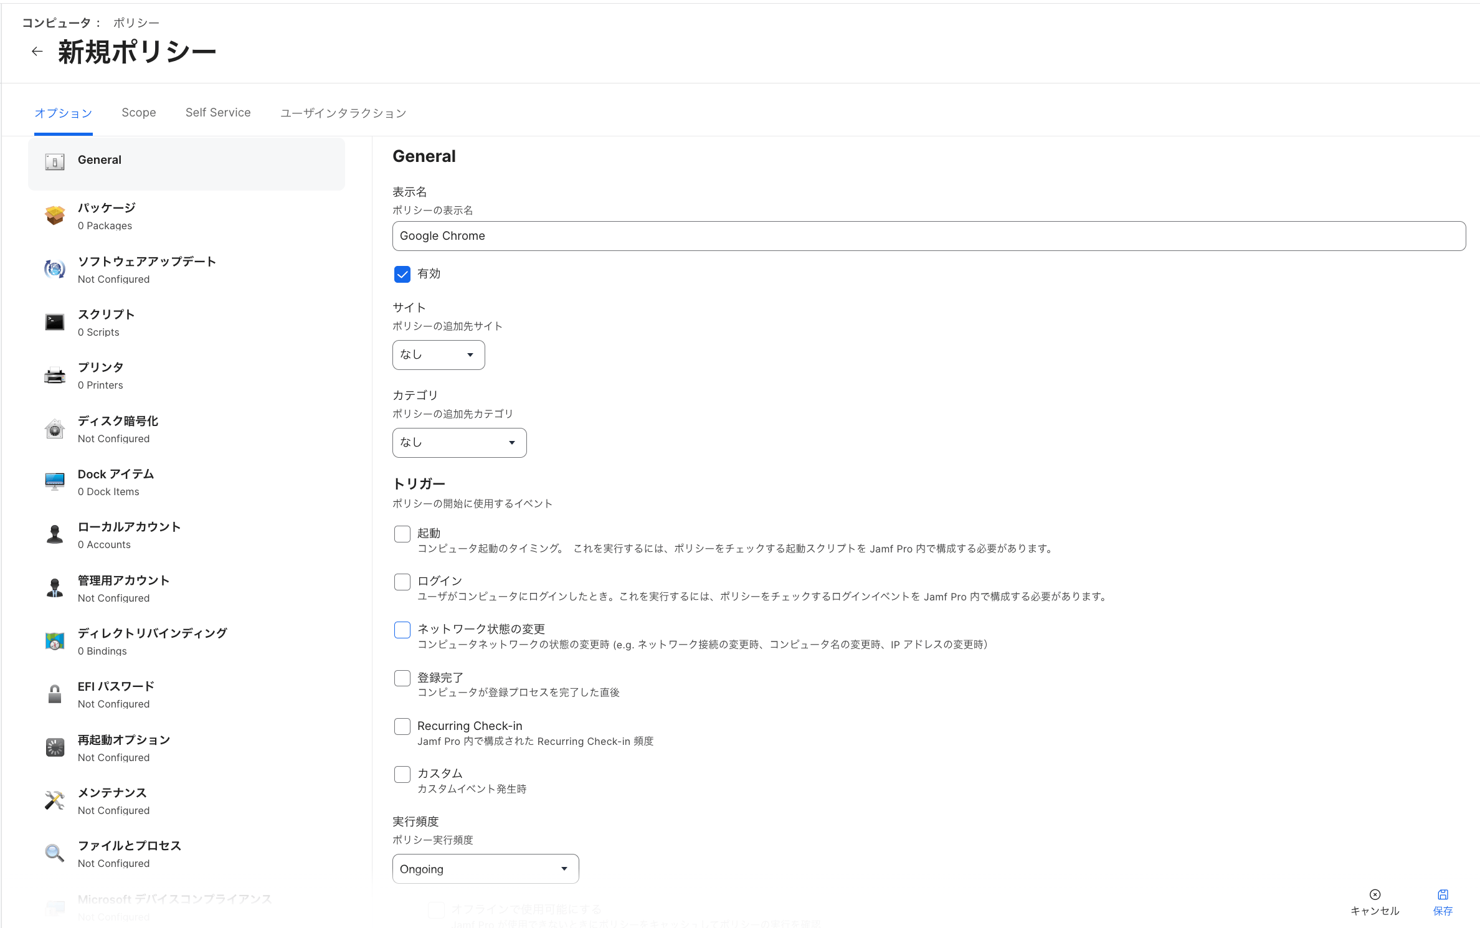Click the 0 Printers text
The image size is (1480, 928).
point(100,385)
